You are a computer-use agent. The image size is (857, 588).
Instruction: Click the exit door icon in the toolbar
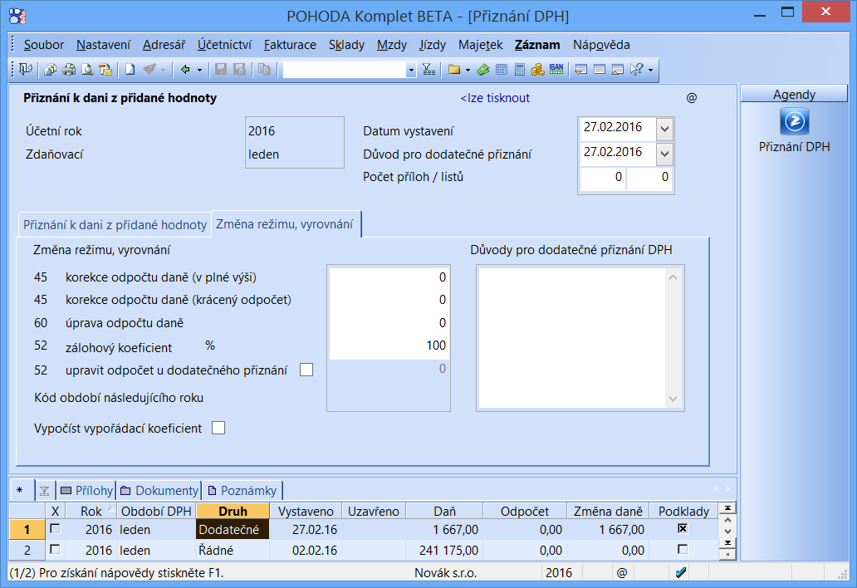25,70
